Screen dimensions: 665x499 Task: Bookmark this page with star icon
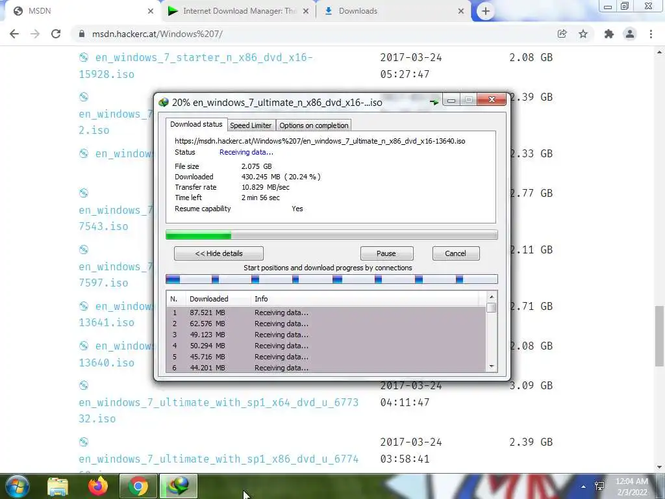pyautogui.click(x=583, y=34)
